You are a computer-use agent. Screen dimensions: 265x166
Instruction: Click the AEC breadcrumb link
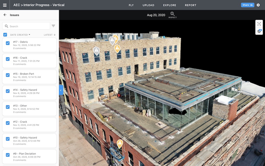pos(16,5)
